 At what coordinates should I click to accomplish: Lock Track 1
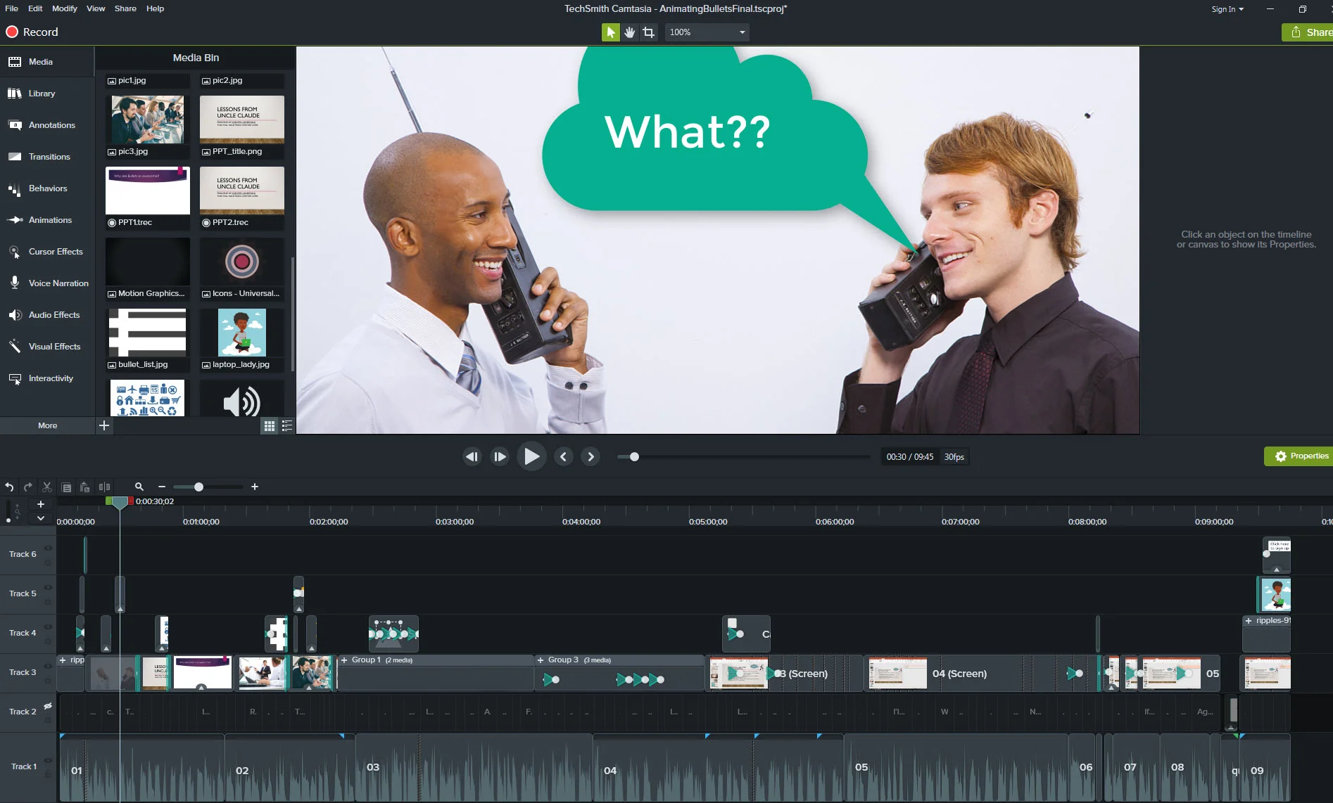49,773
